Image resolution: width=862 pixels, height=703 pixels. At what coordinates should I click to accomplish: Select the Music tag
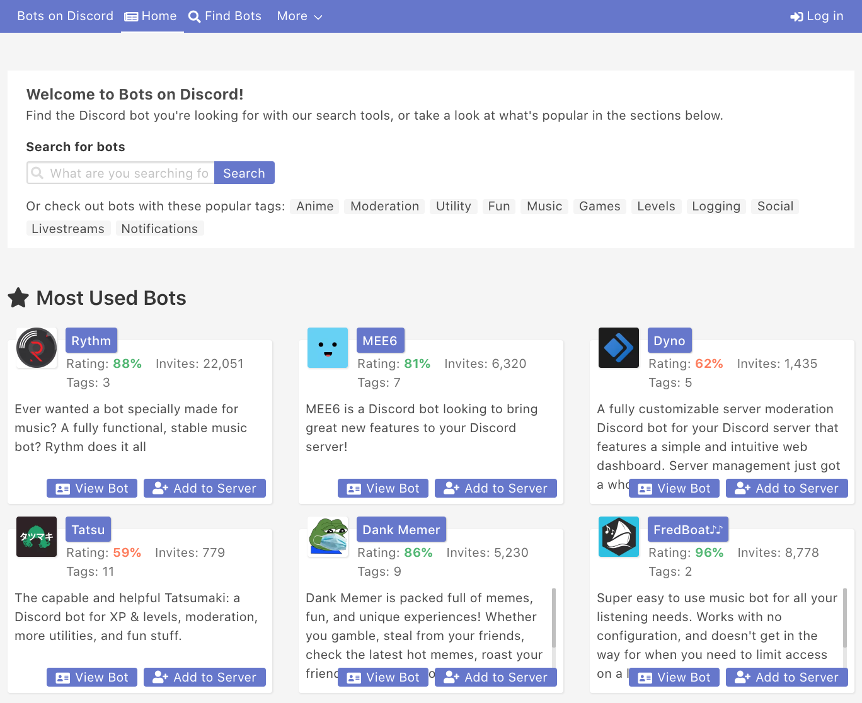coord(544,207)
